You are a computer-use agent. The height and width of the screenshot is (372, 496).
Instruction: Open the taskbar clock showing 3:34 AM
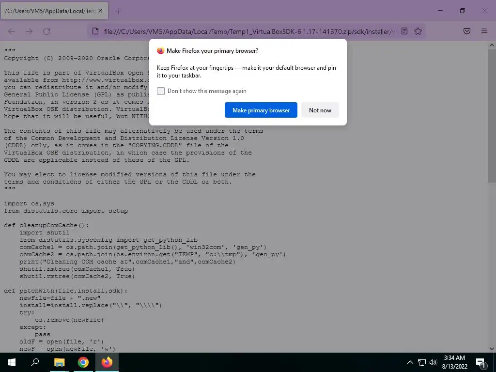(454, 362)
